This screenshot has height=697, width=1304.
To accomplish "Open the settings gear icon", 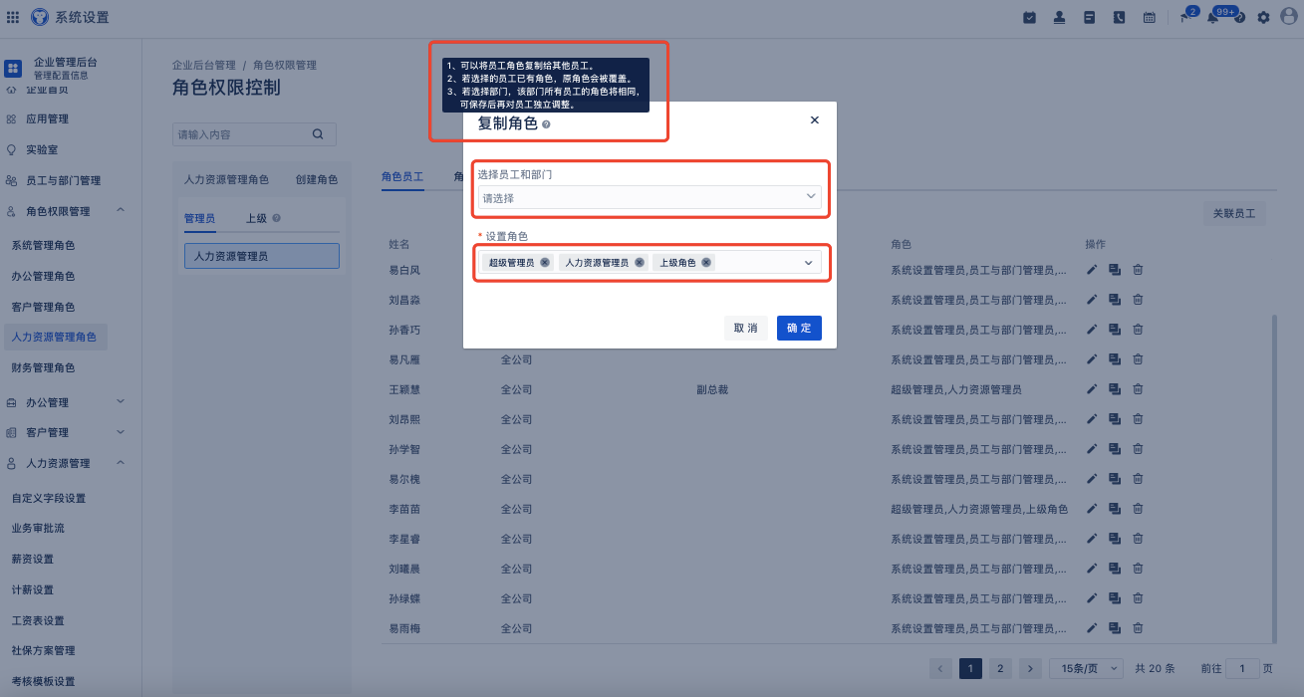I will point(1264,17).
